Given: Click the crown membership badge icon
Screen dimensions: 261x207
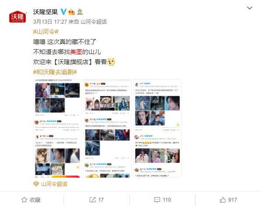Looking at the screenshot, I should tap(71, 12).
